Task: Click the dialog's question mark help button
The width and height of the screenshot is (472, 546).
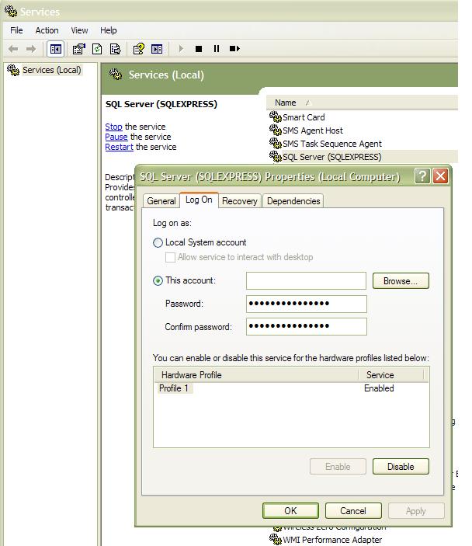Action: pos(422,176)
